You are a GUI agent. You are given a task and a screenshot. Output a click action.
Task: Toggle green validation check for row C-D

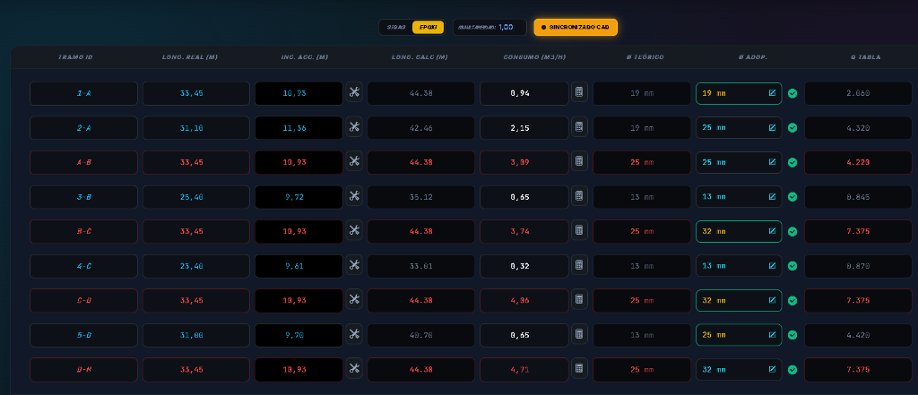(792, 300)
